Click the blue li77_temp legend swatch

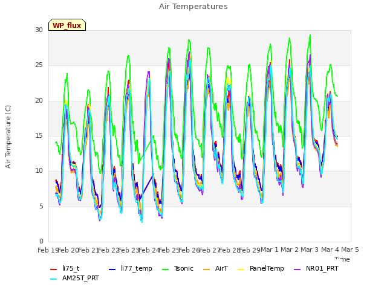click(112, 269)
